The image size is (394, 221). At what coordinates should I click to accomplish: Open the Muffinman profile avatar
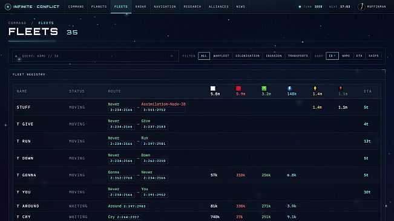(361, 7)
